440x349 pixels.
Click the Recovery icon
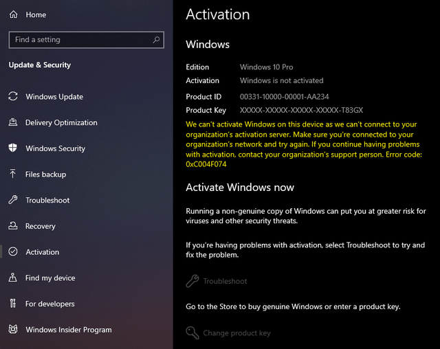pos(13,225)
